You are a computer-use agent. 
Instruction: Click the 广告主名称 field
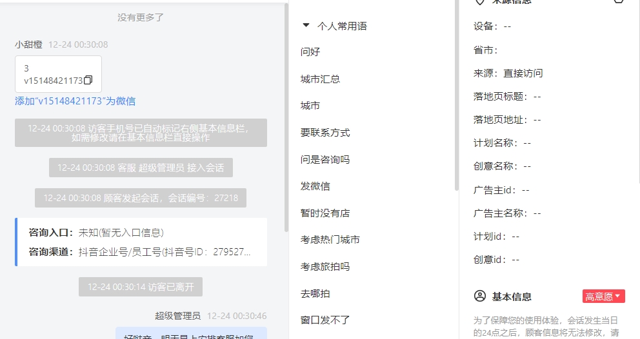click(507, 213)
